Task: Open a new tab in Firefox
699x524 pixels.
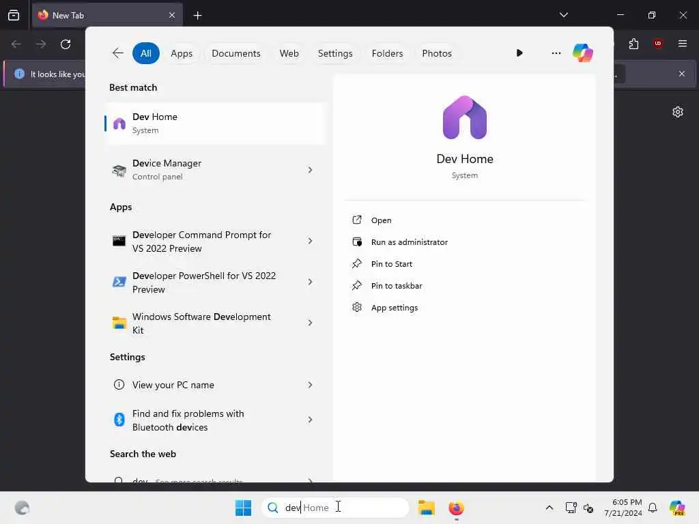Action: click(x=197, y=16)
